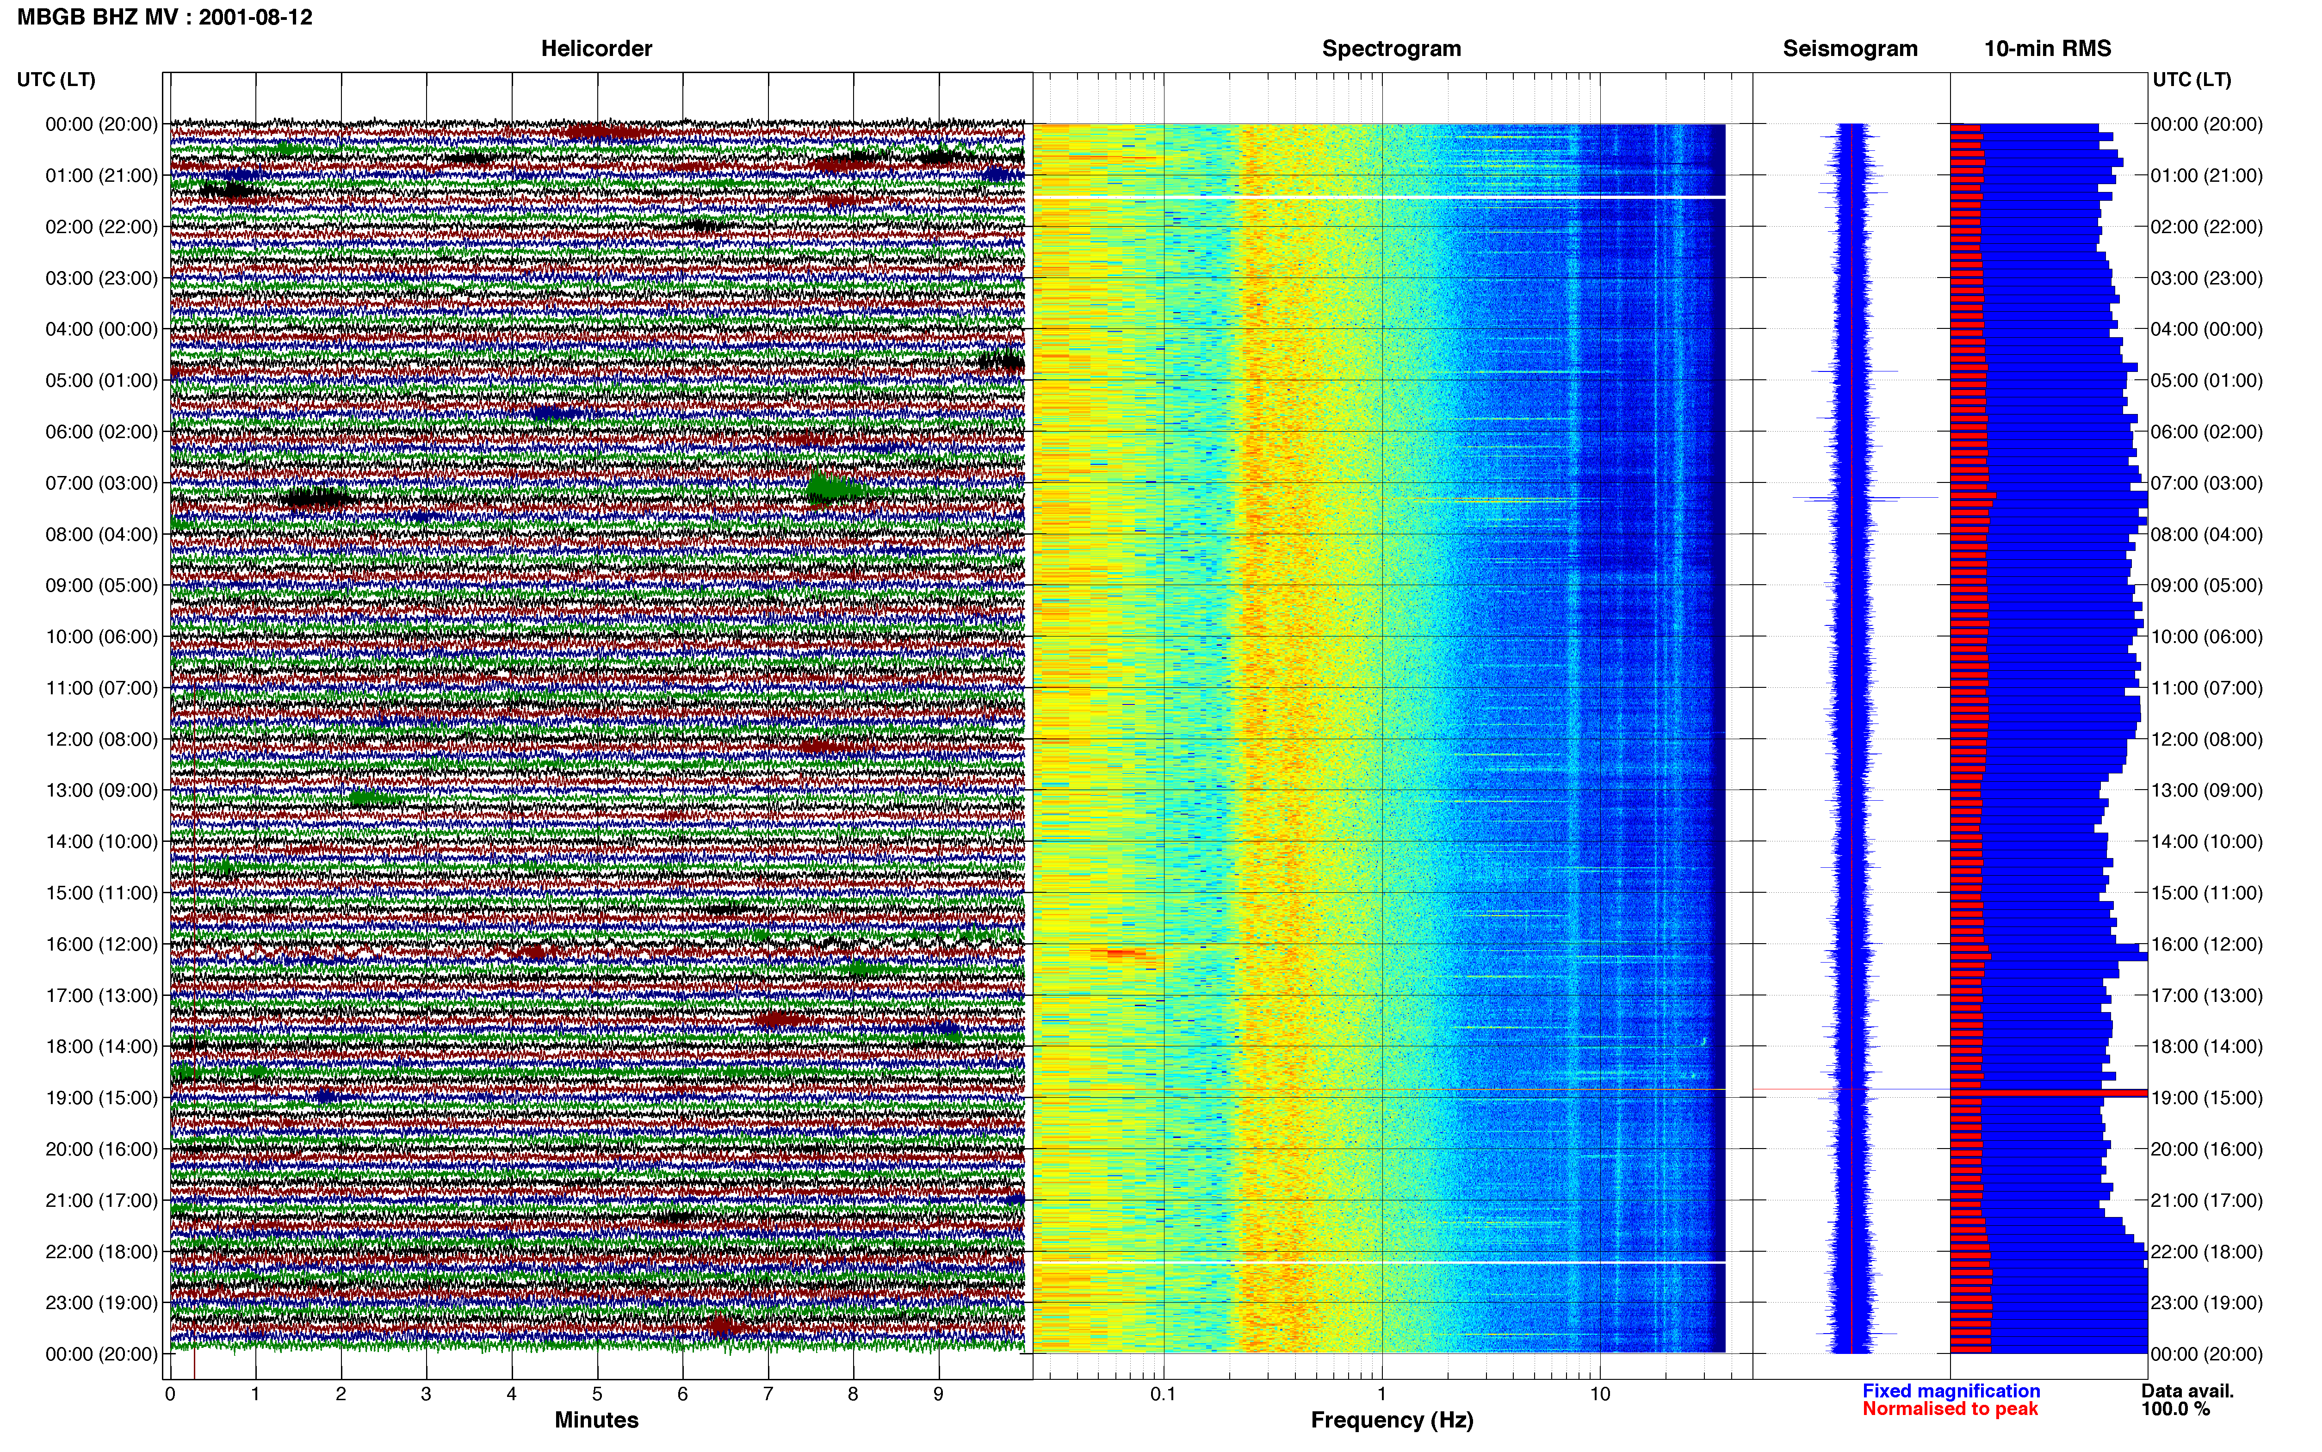Click left time label '12:00 (08:00)'
The image size is (2322, 1452).
click(x=102, y=740)
